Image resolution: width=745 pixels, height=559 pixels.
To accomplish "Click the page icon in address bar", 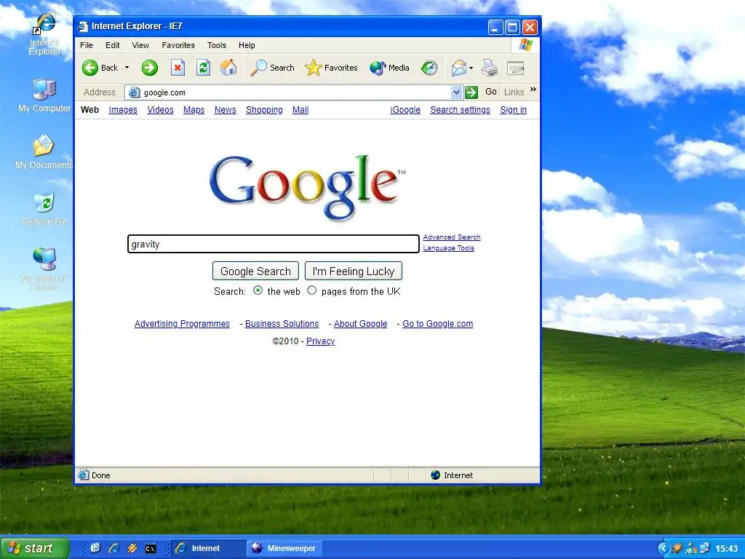I will point(135,92).
